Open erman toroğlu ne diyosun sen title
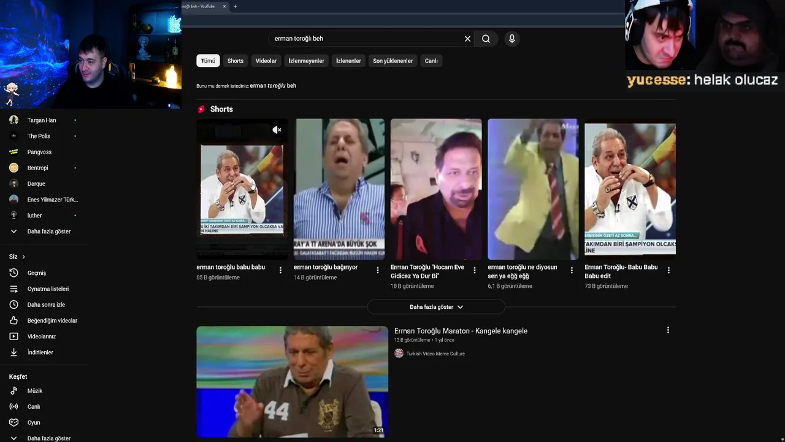This screenshot has height=442, width=785. (523, 271)
